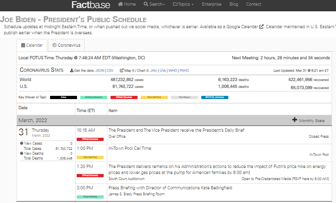This screenshot has height=203, width=336.
Task: Click the external link icon beside Map It
Action: tap(121, 70)
